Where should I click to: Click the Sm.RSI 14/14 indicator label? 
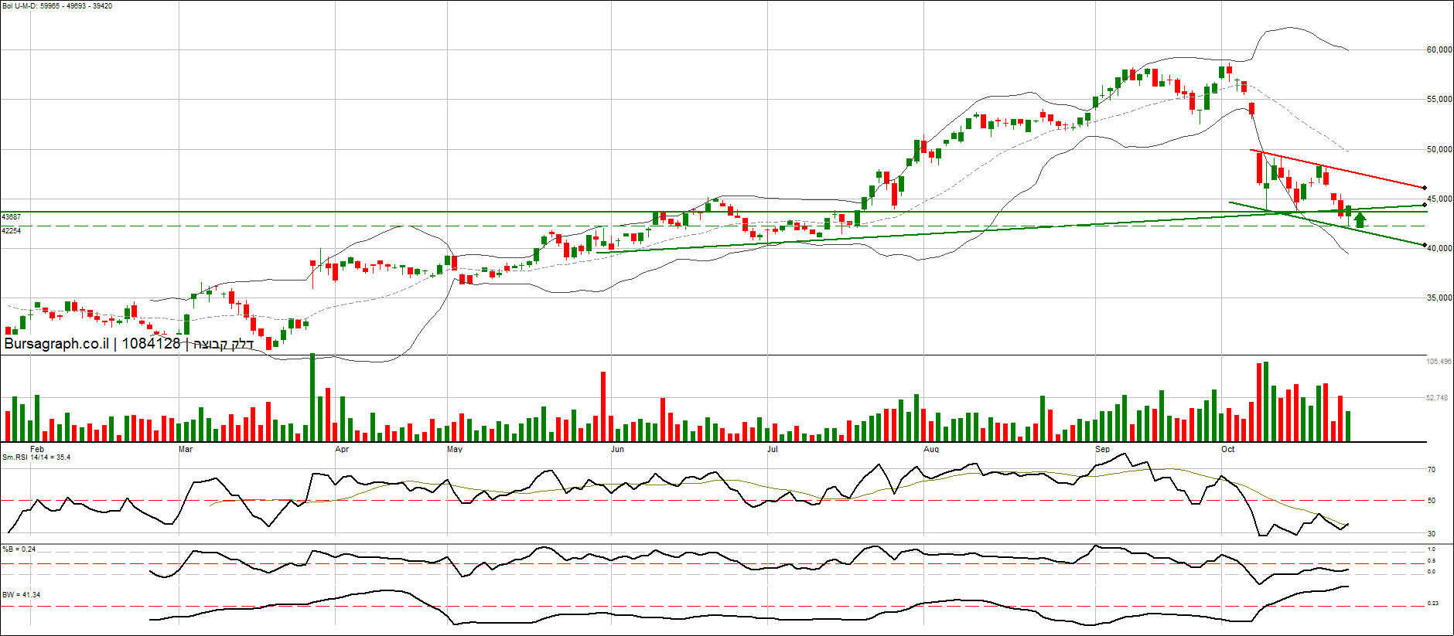click(36, 457)
